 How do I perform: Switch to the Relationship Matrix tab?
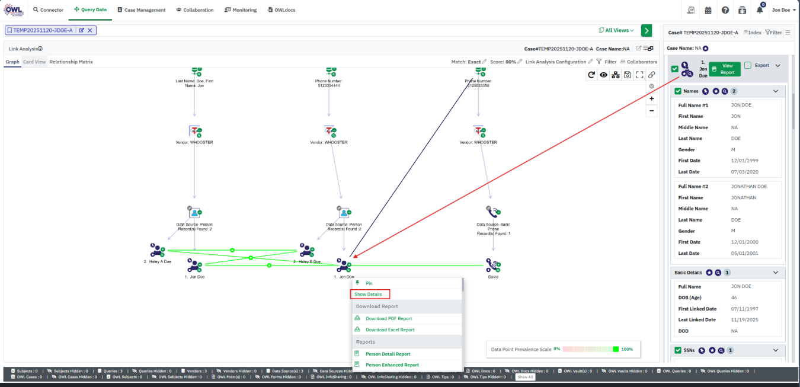pyautogui.click(x=71, y=62)
